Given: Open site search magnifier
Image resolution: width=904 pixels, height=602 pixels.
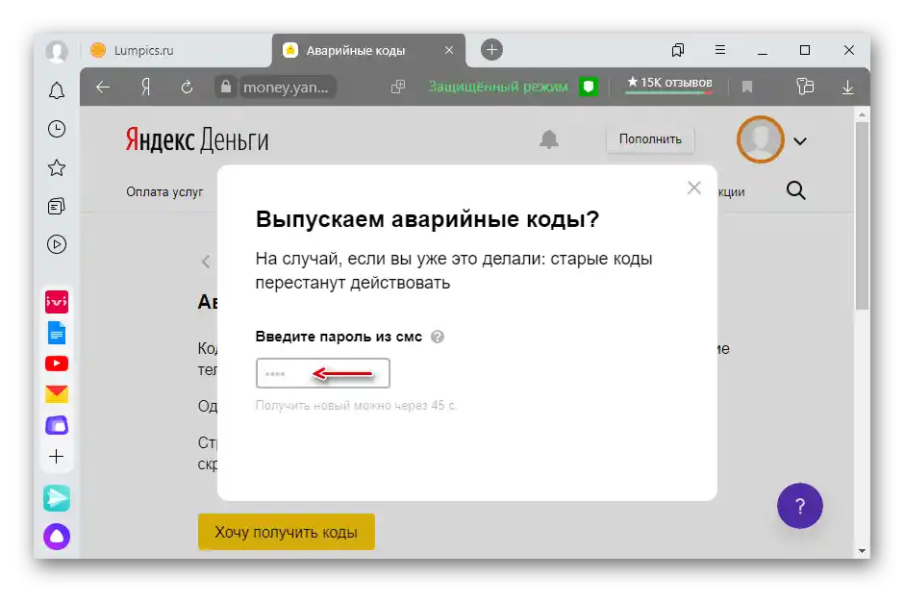Looking at the screenshot, I should 795,190.
